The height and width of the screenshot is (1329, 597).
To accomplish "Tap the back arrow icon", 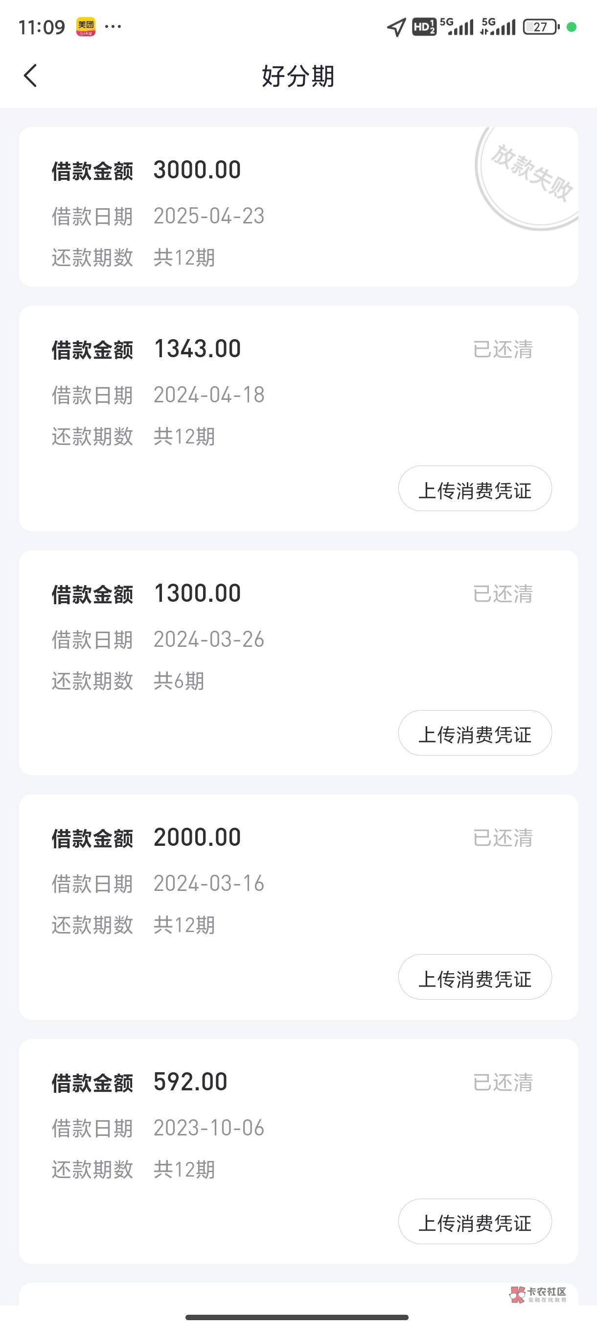I will (x=30, y=76).
